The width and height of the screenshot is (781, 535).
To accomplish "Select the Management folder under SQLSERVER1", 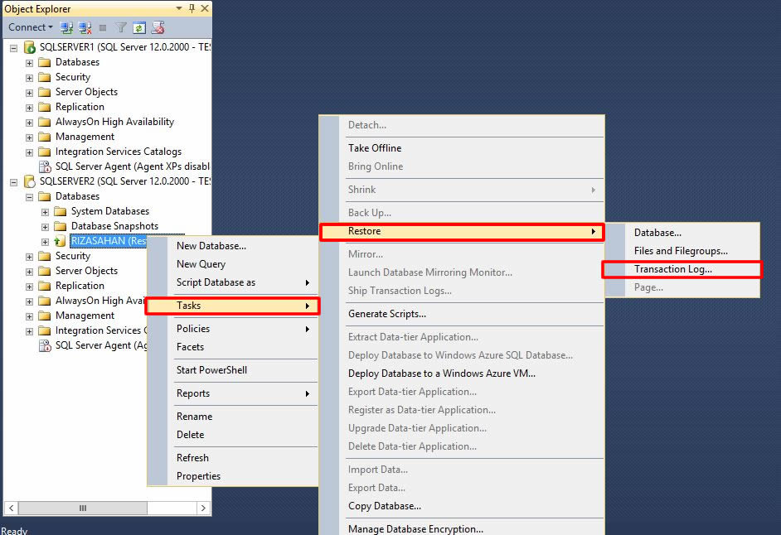I will (85, 137).
